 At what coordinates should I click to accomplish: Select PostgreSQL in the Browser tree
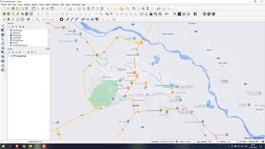pos(17,36)
